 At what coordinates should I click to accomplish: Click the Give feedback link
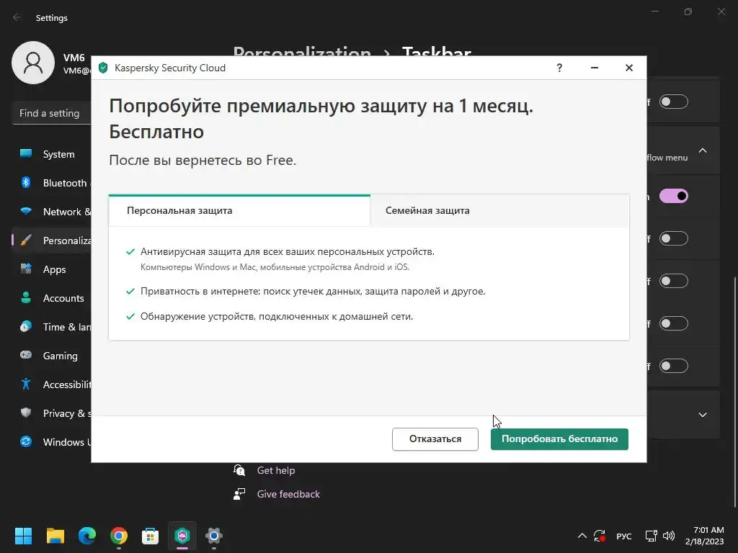288,494
